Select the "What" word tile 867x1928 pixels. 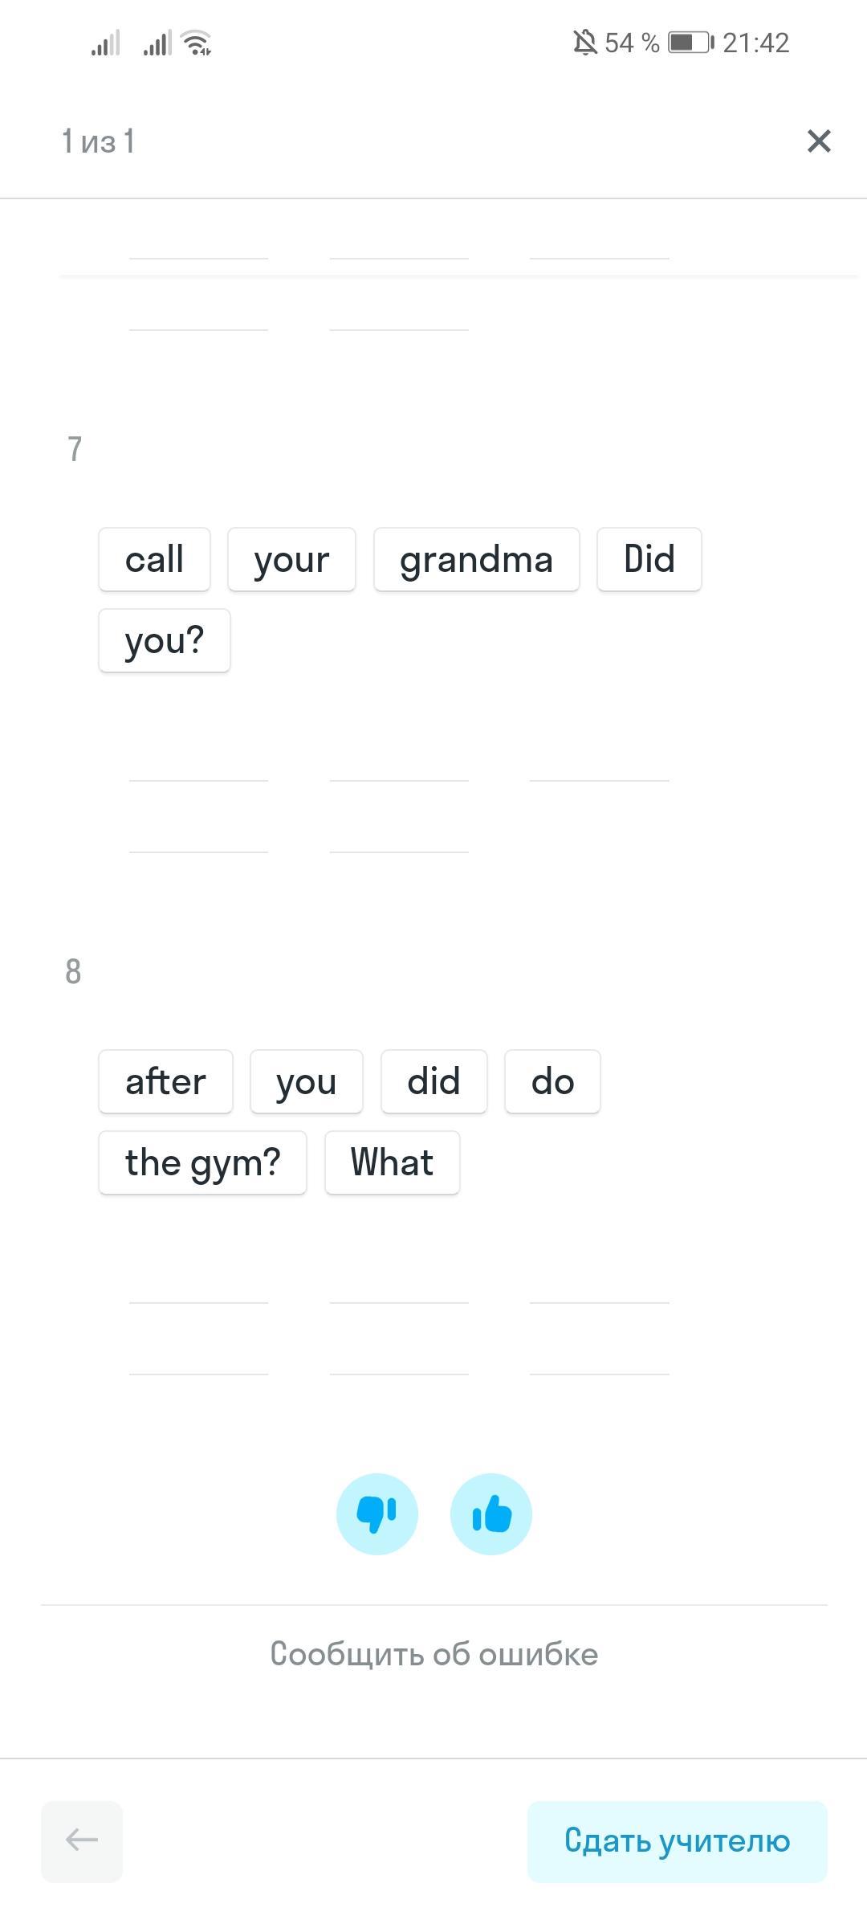(x=392, y=1162)
